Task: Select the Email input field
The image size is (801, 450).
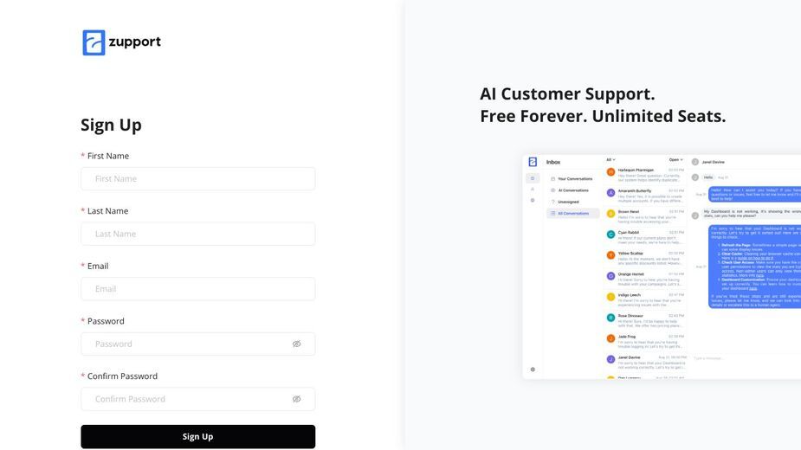Action: (x=197, y=289)
